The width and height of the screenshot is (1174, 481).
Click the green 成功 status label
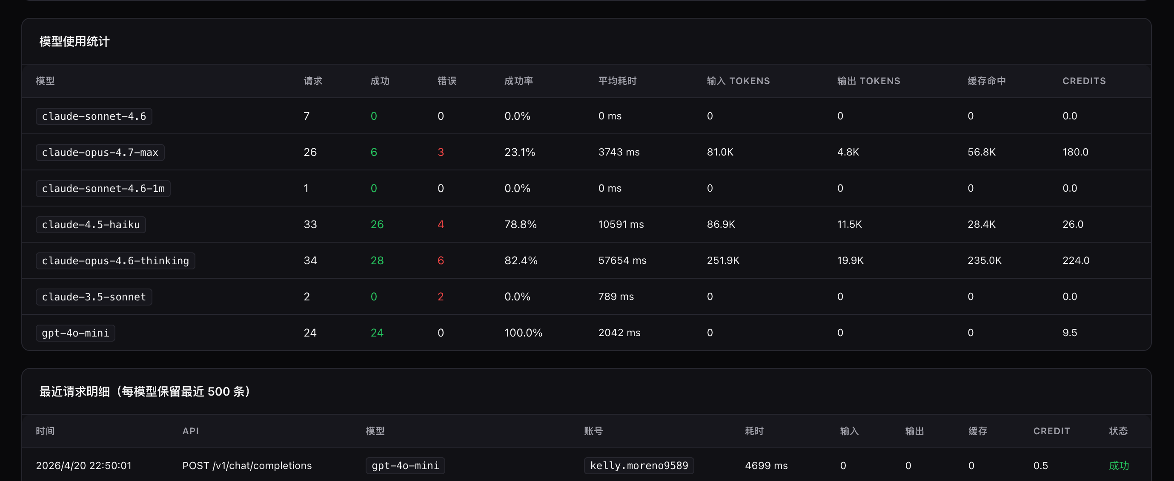(1118, 466)
